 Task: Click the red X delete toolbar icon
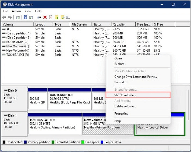pyautogui.click(x=45, y=17)
